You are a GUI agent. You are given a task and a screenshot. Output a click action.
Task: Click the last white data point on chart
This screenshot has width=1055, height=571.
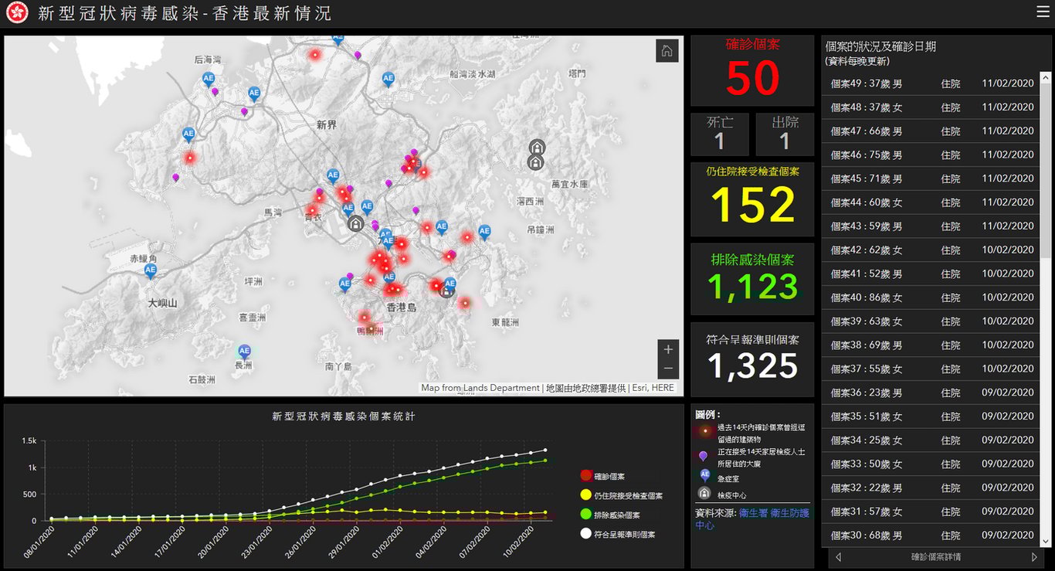click(x=545, y=450)
